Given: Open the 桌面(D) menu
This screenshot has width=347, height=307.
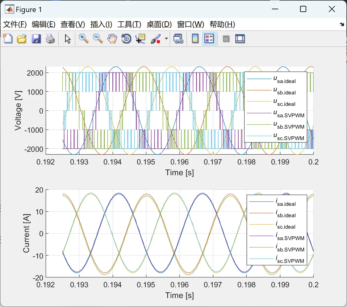Looking at the screenshot, I should [159, 24].
